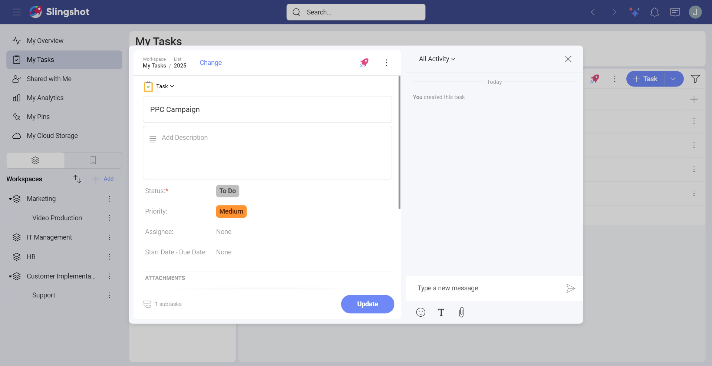The image size is (712, 366).
Task: Open IT Management options menu
Action: point(109,237)
